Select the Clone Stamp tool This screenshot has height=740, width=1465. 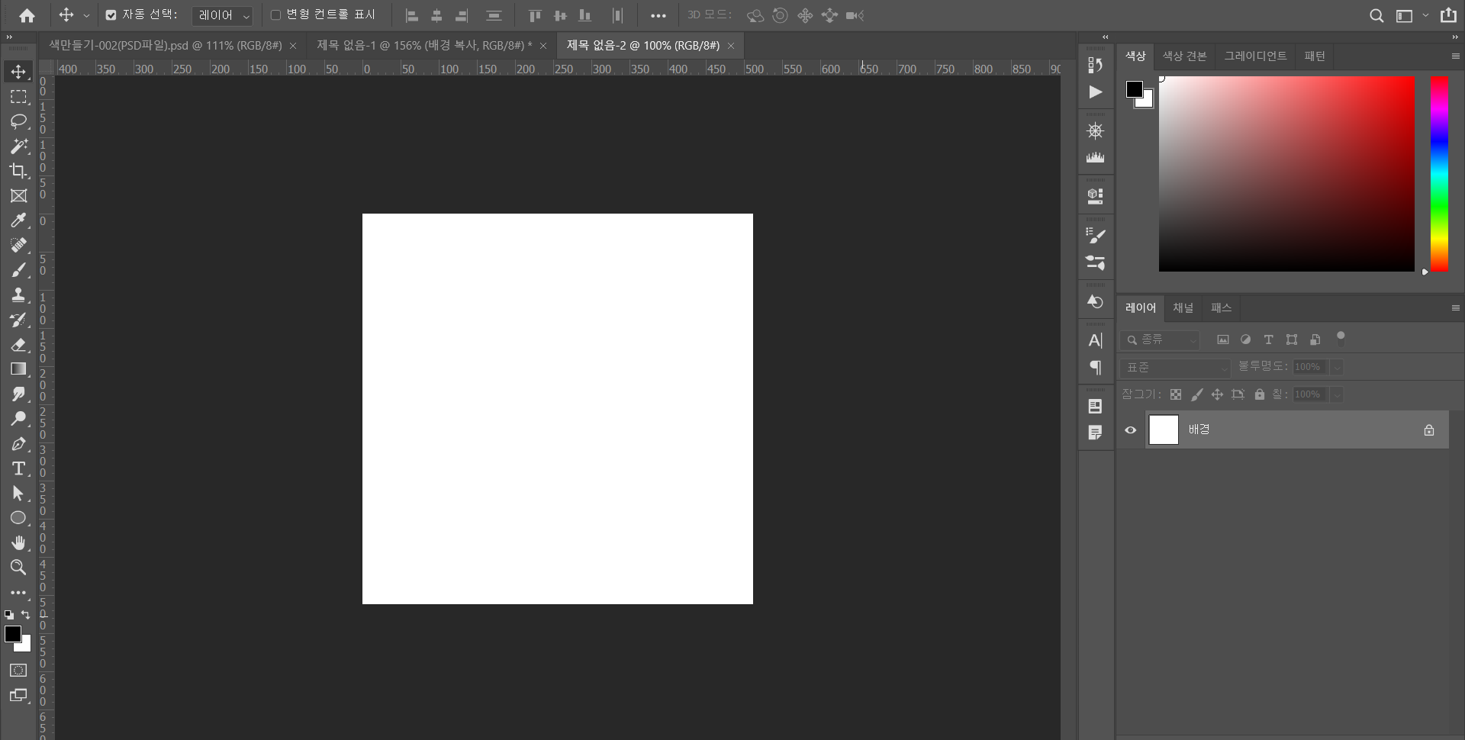[x=18, y=294]
